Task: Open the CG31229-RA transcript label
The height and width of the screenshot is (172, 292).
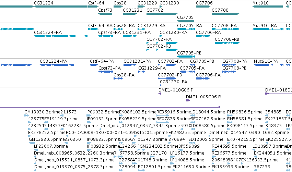Action: click(x=151, y=25)
